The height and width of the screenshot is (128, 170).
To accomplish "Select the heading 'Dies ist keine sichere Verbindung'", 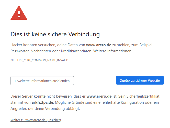I will click(55, 34).
